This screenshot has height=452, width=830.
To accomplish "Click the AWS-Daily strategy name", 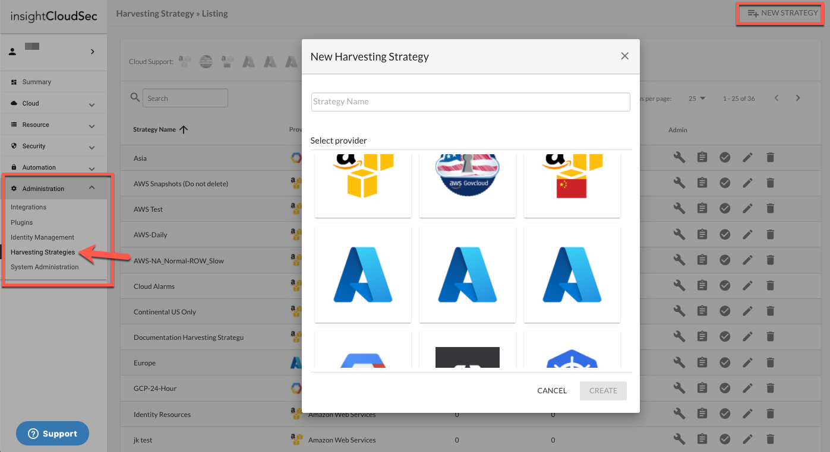I will (150, 235).
